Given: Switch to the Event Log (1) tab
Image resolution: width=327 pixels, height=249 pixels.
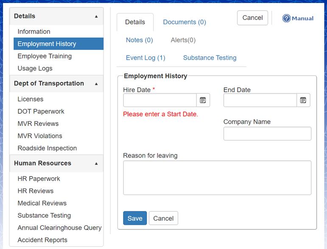Looking at the screenshot, I should click(x=145, y=58).
